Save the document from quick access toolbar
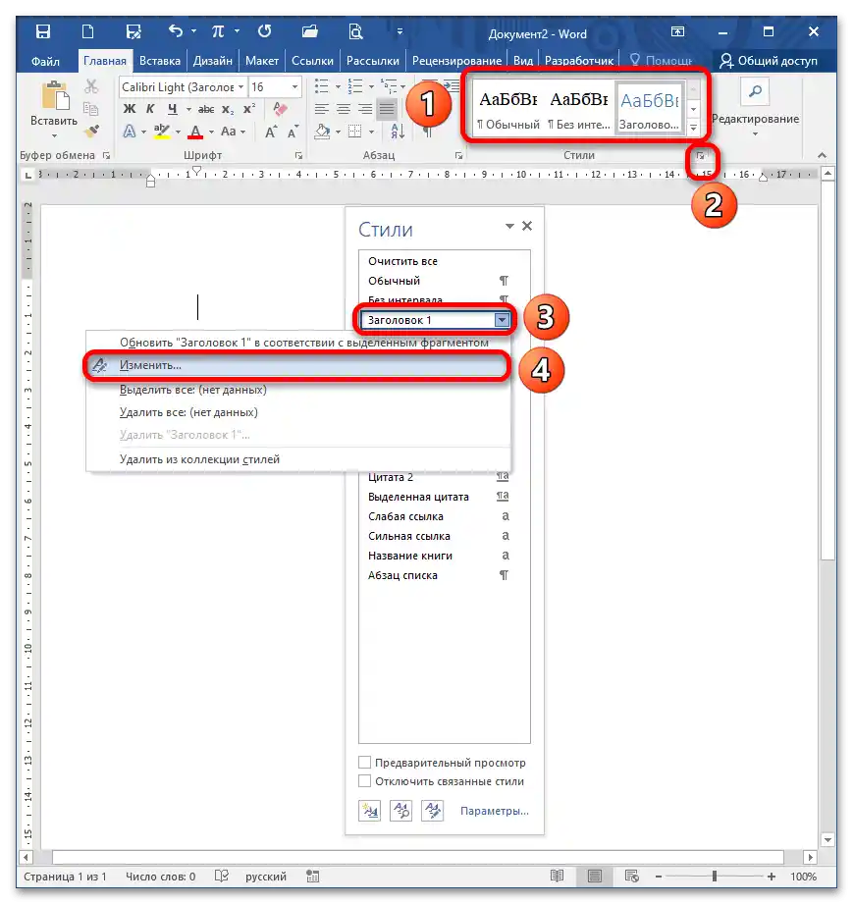853x904 pixels. [x=42, y=31]
